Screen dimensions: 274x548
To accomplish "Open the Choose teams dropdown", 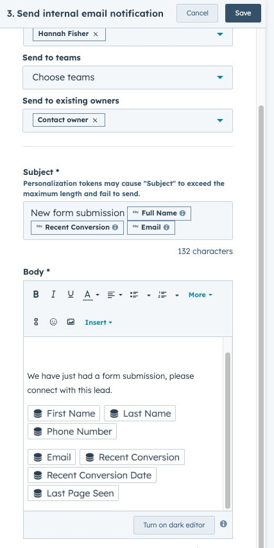I will pyautogui.click(x=128, y=77).
